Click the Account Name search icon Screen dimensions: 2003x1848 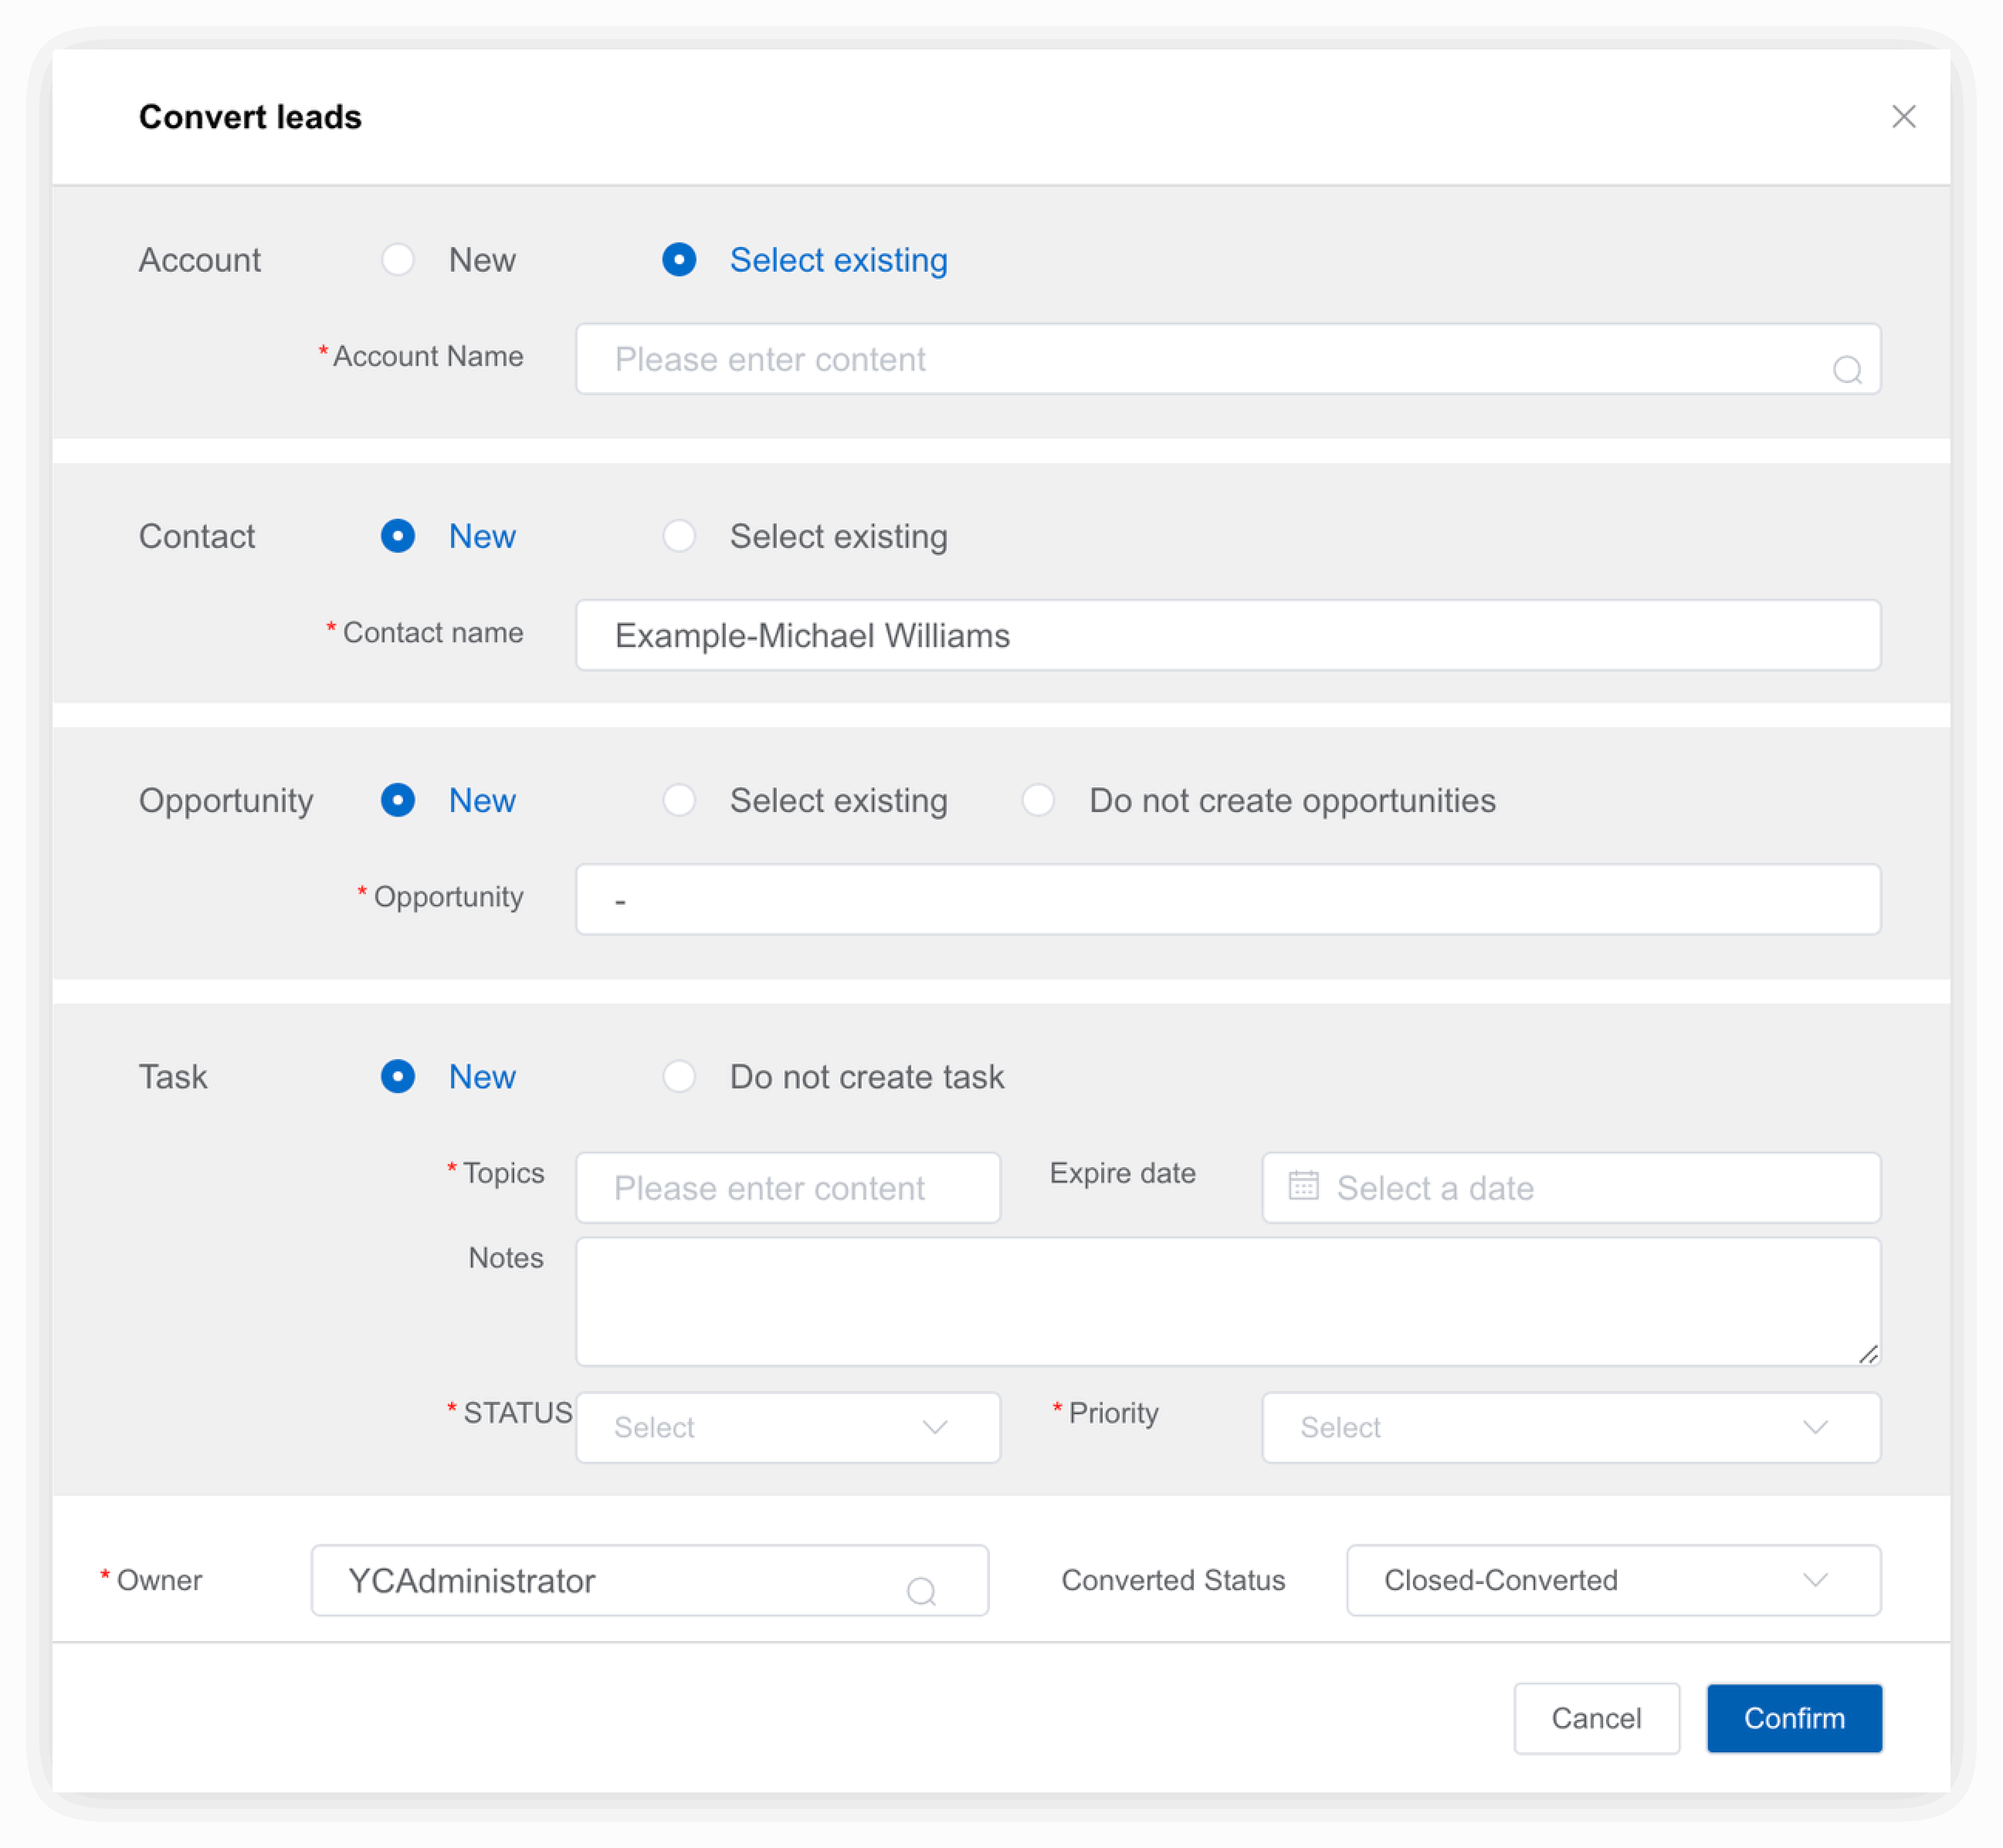point(1846,370)
